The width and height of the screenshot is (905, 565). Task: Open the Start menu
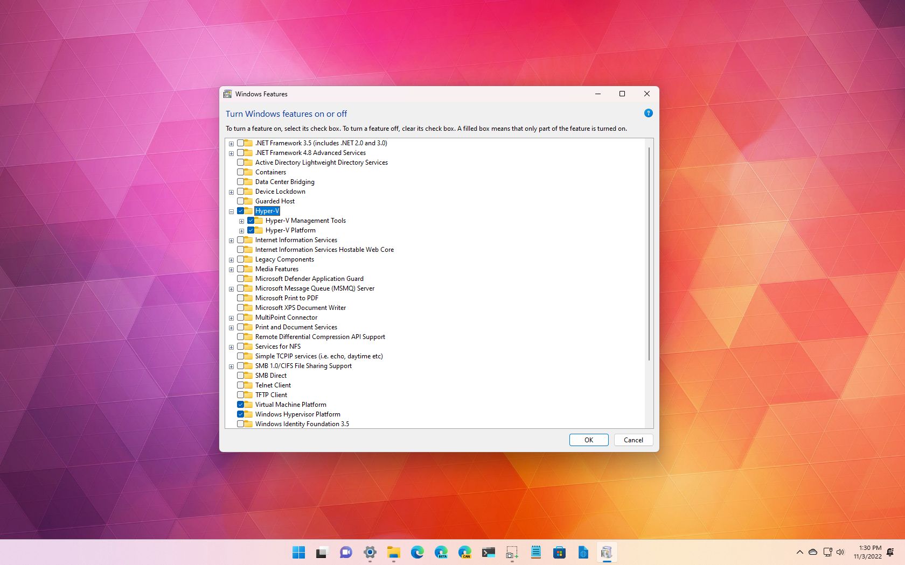(x=298, y=552)
